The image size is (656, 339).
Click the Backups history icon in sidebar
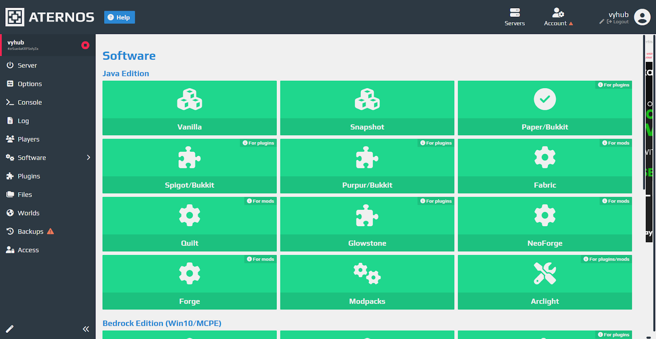[x=10, y=231]
